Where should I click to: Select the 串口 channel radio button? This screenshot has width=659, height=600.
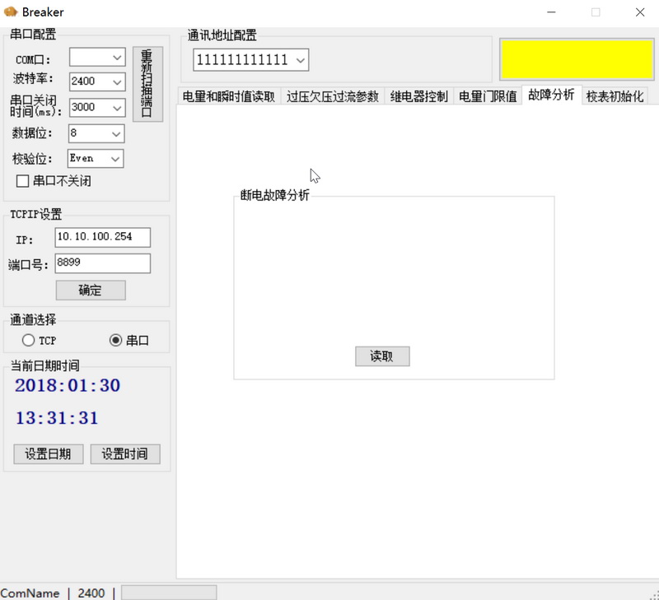[x=115, y=341]
